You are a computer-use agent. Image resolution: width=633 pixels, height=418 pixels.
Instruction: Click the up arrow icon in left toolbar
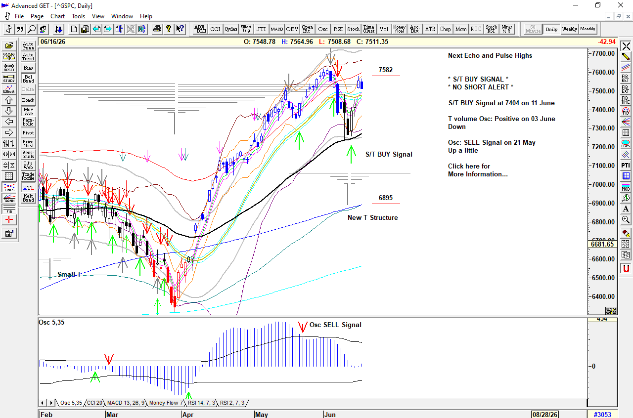point(9,100)
